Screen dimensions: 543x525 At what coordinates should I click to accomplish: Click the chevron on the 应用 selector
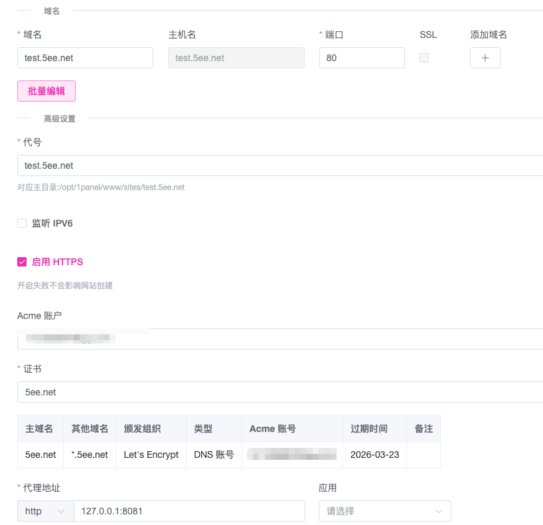[x=438, y=511]
